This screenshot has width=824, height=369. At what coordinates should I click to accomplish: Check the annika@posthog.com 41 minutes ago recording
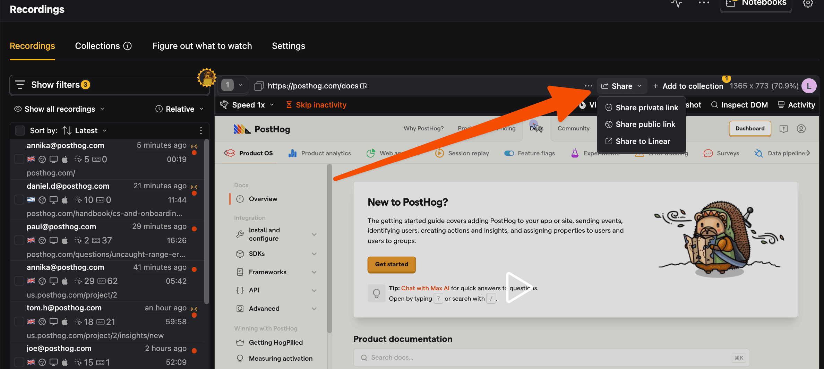point(19,281)
